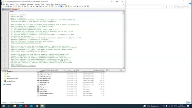Click the Undo toolbar icon

tap(31, 6)
